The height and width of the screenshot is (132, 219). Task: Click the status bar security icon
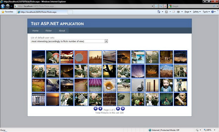[x=197, y=130]
